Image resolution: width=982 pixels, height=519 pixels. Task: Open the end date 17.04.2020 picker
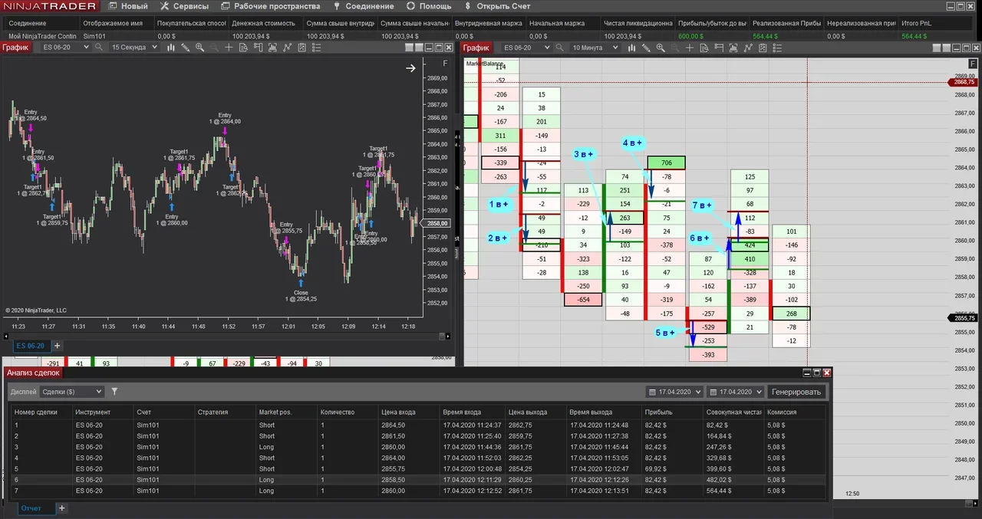click(736, 392)
